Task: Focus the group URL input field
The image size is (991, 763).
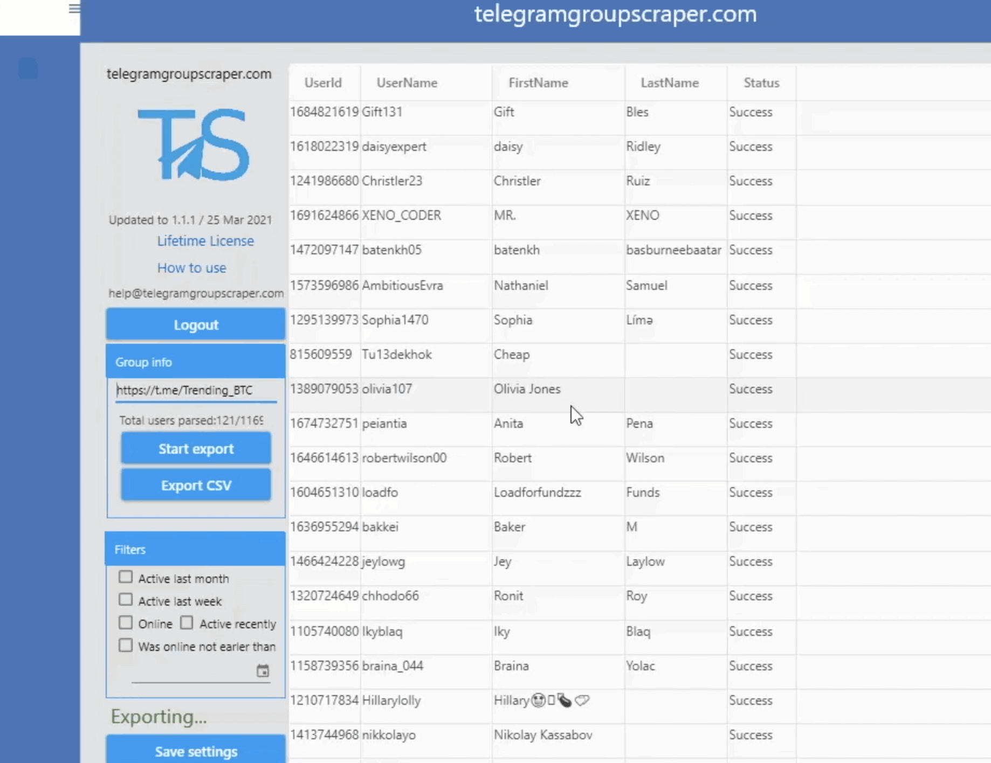Action: click(196, 390)
